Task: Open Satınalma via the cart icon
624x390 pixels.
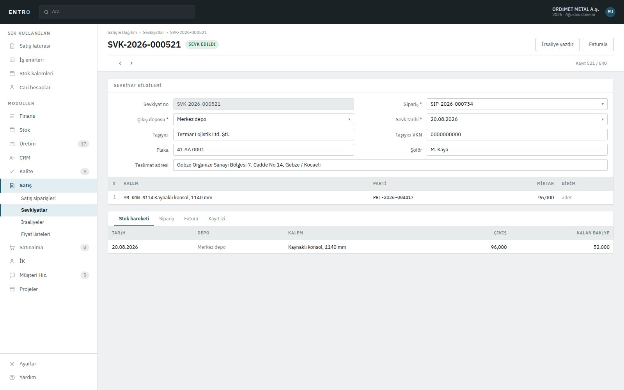Action: click(x=12, y=248)
